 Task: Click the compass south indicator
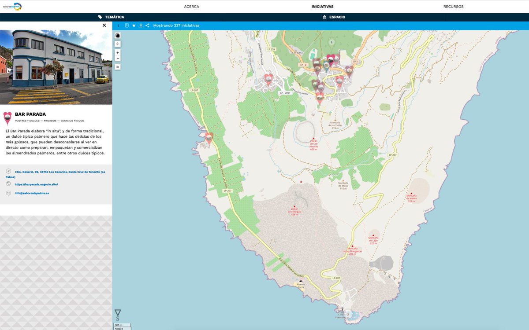point(118,315)
